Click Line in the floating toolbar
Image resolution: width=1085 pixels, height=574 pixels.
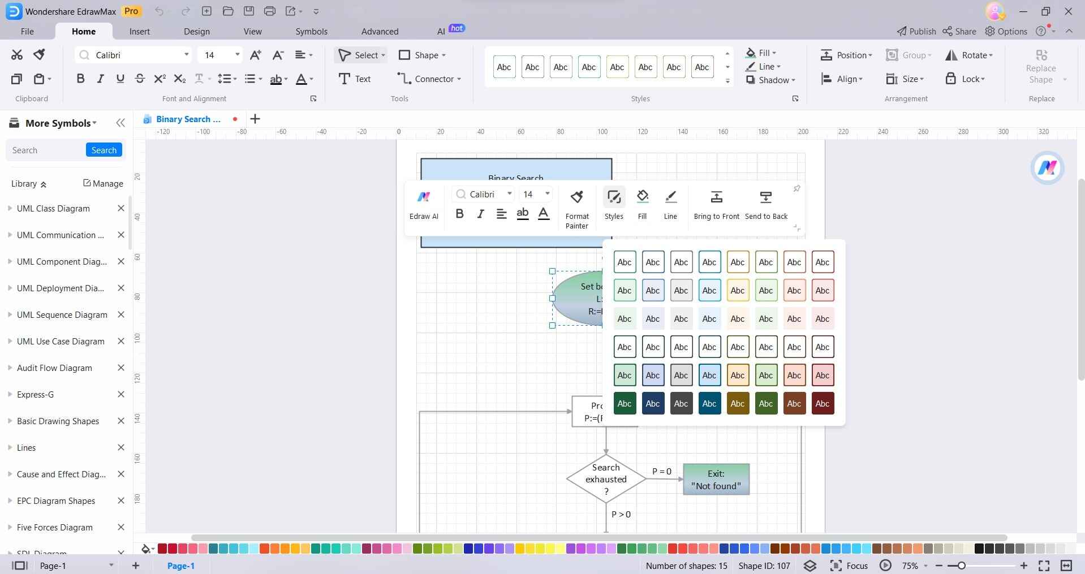pyautogui.click(x=670, y=205)
